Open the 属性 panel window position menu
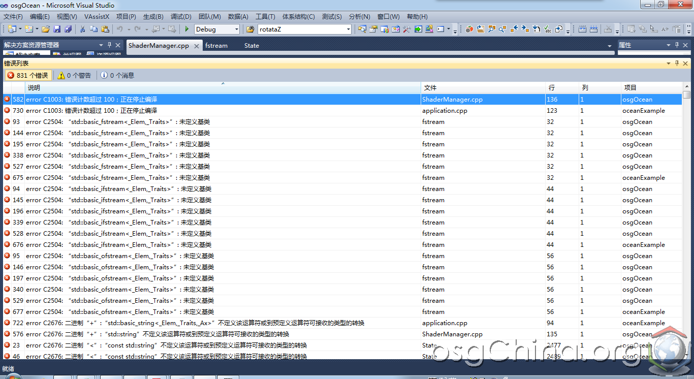 click(x=669, y=45)
